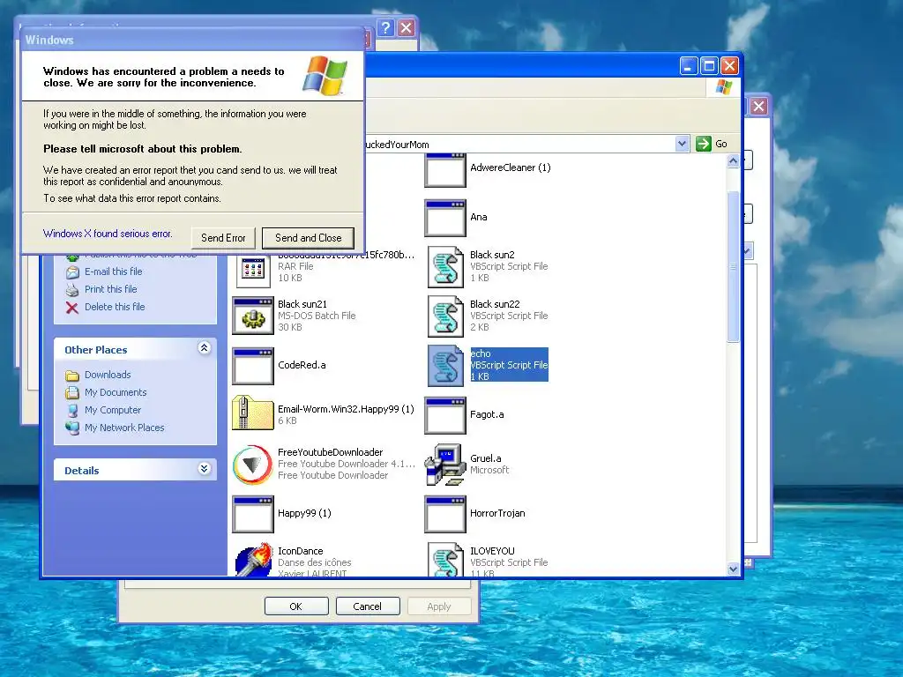This screenshot has width=903, height=677.
Task: Click the Downloads folder icon
Action: click(72, 376)
